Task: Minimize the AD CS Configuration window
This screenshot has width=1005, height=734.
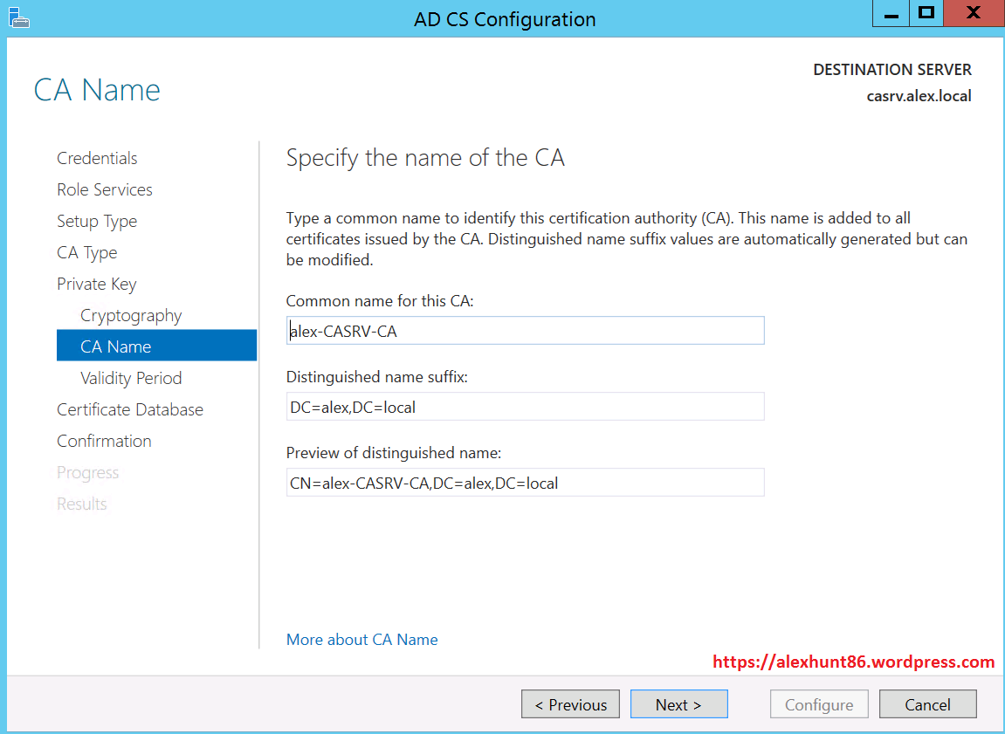Action: [889, 15]
